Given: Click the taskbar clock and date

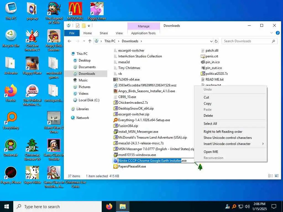Looking at the screenshot, I should [x=259, y=206].
